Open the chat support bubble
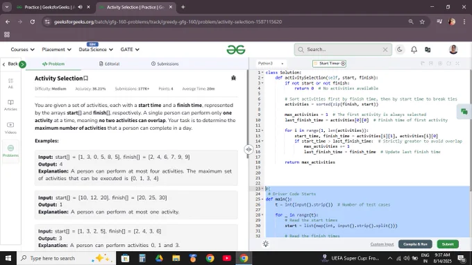Viewport: 472px width, 265px height. tap(464, 112)
